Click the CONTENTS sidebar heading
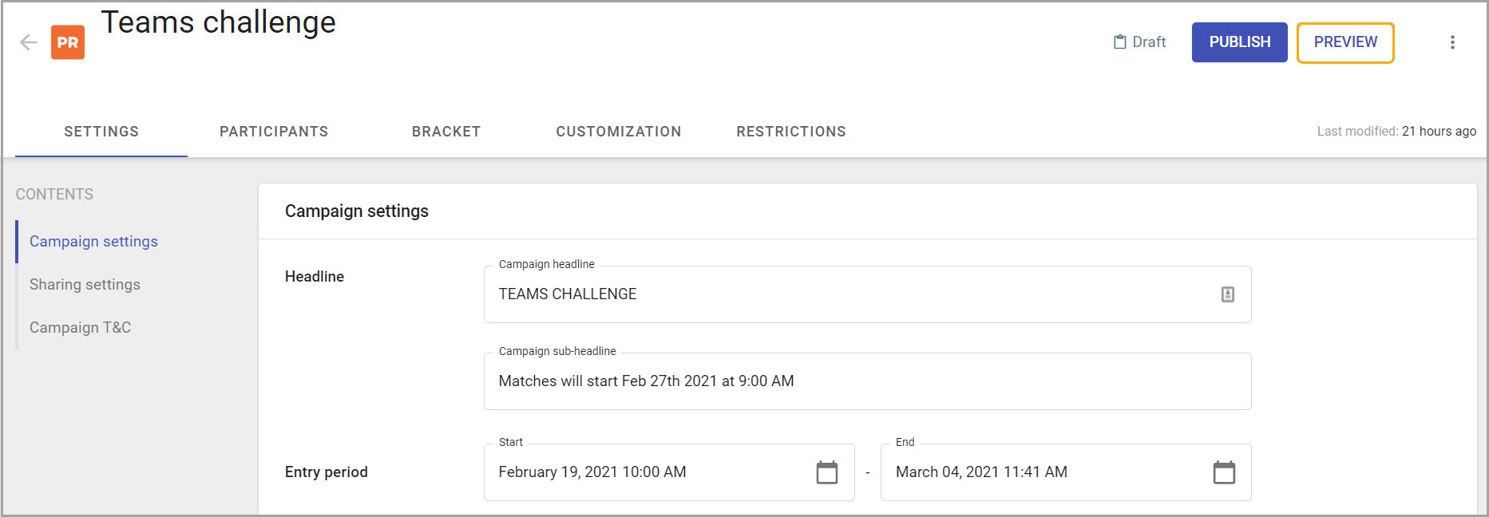 [54, 195]
